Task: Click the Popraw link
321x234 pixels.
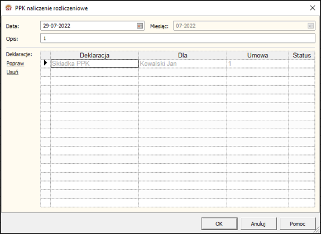Action: (x=16, y=64)
